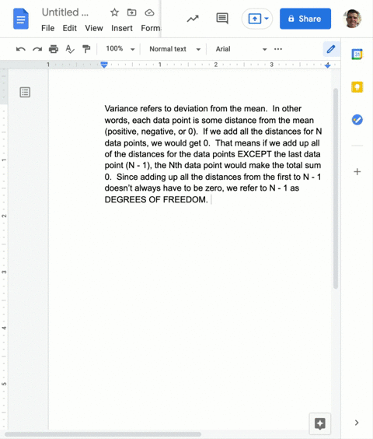Open the Format menu
This screenshot has height=439, width=373.
coord(151,28)
